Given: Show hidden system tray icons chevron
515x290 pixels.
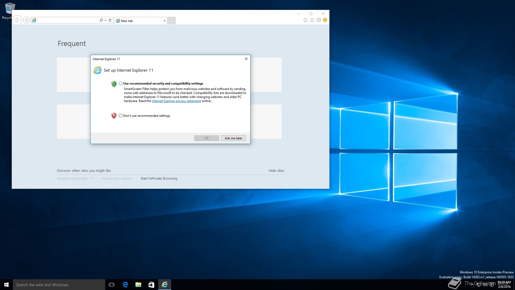Looking at the screenshot, I should [x=472, y=285].
